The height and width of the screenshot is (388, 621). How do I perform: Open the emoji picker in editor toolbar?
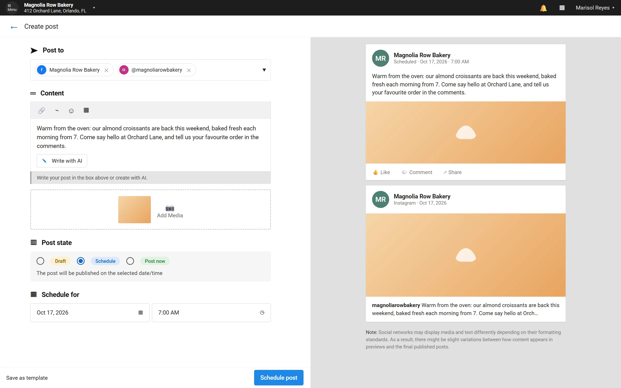pos(71,111)
